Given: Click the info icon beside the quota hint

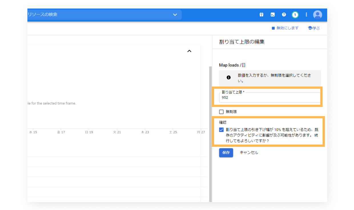Looking at the screenshot, I should [x=228, y=77].
